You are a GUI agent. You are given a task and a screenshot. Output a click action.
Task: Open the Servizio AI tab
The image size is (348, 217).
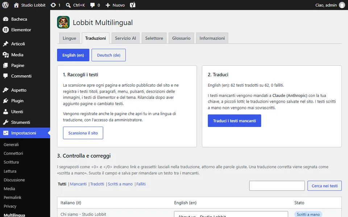point(125,38)
